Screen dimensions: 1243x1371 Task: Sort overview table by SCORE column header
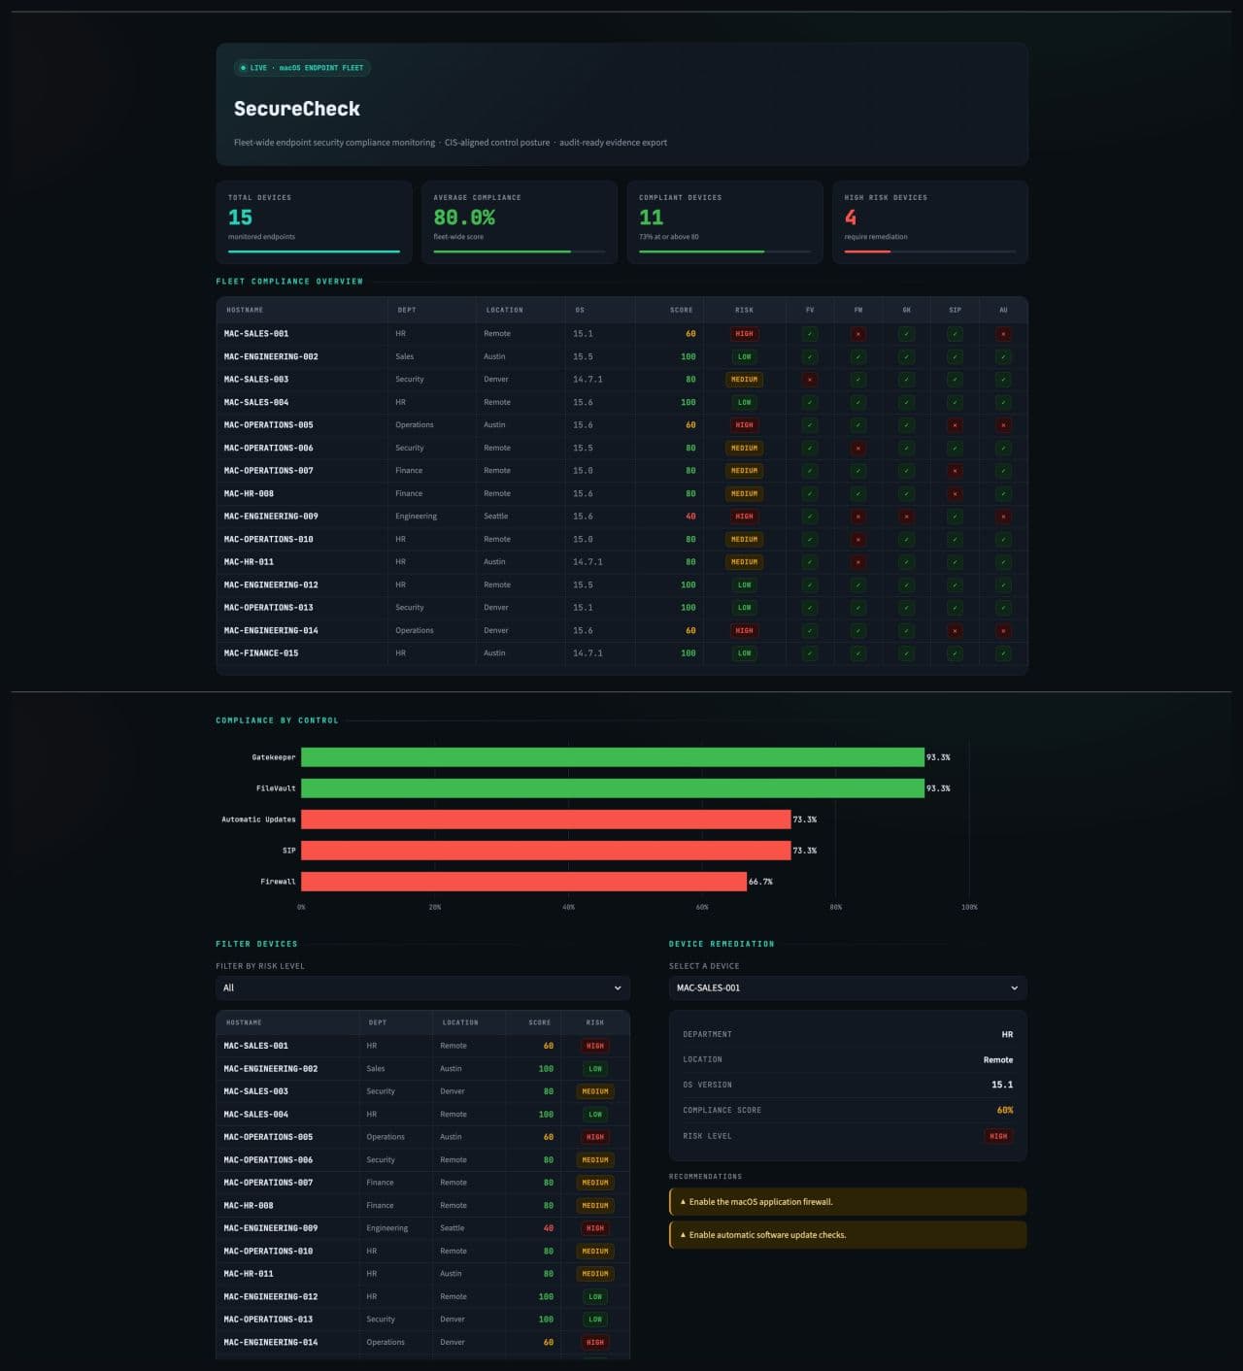(682, 310)
